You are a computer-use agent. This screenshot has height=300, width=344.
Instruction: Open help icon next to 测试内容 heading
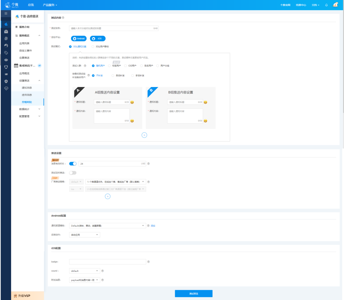(63, 18)
